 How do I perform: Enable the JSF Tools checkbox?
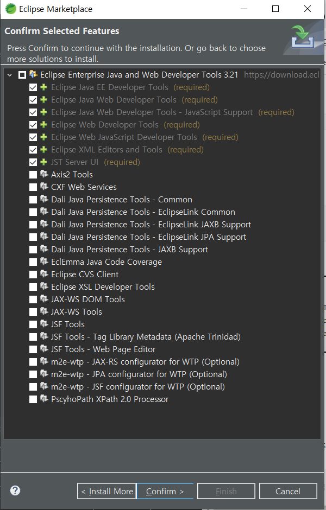click(x=33, y=324)
